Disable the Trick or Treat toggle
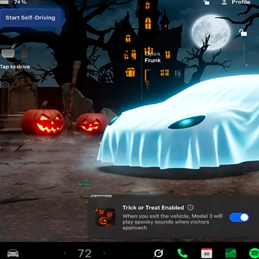This screenshot has width=259, height=259. (239, 217)
